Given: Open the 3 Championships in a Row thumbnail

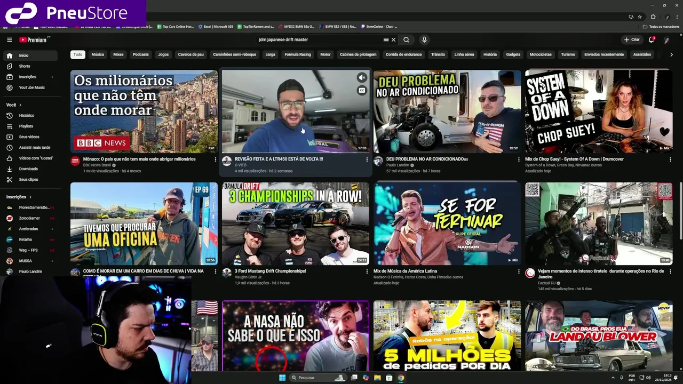Looking at the screenshot, I should pos(296,224).
